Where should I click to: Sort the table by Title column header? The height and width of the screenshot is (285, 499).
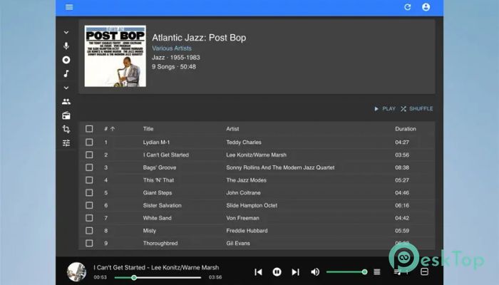148,129
